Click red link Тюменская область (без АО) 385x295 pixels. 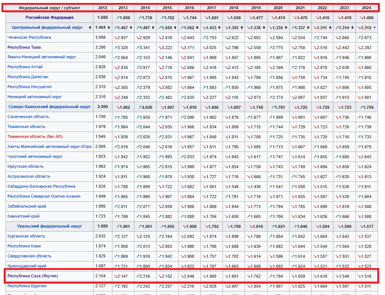pos(35,136)
